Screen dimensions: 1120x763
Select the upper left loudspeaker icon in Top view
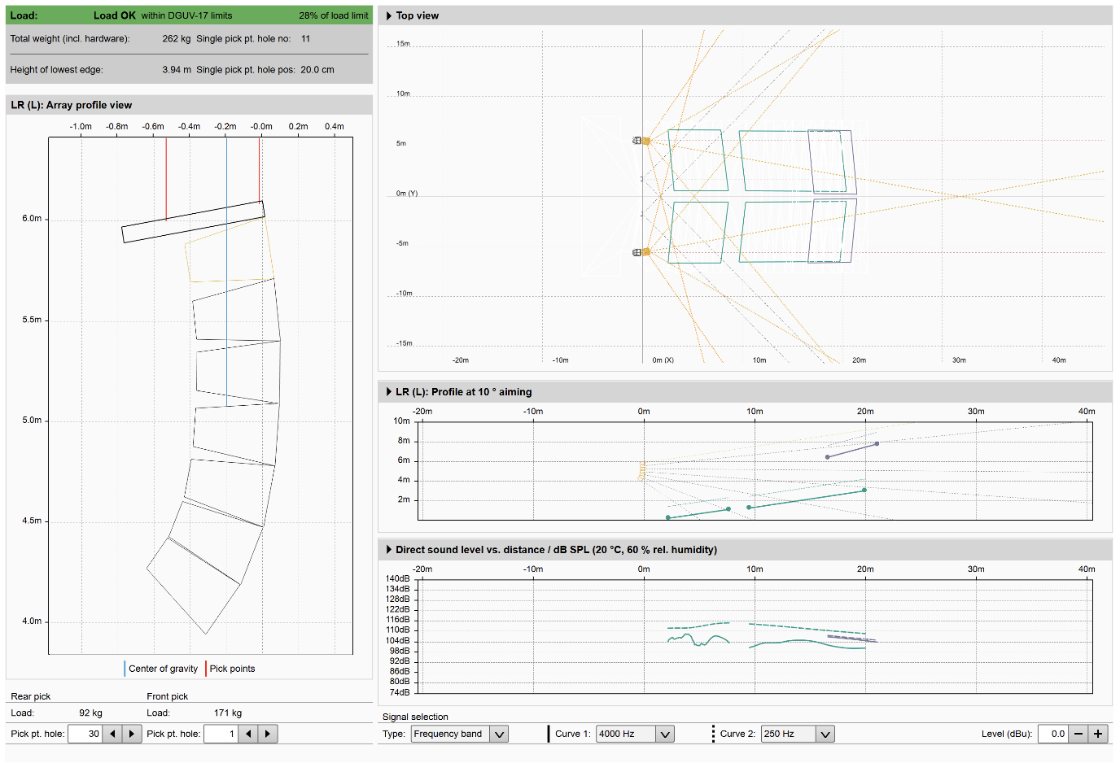coord(641,141)
